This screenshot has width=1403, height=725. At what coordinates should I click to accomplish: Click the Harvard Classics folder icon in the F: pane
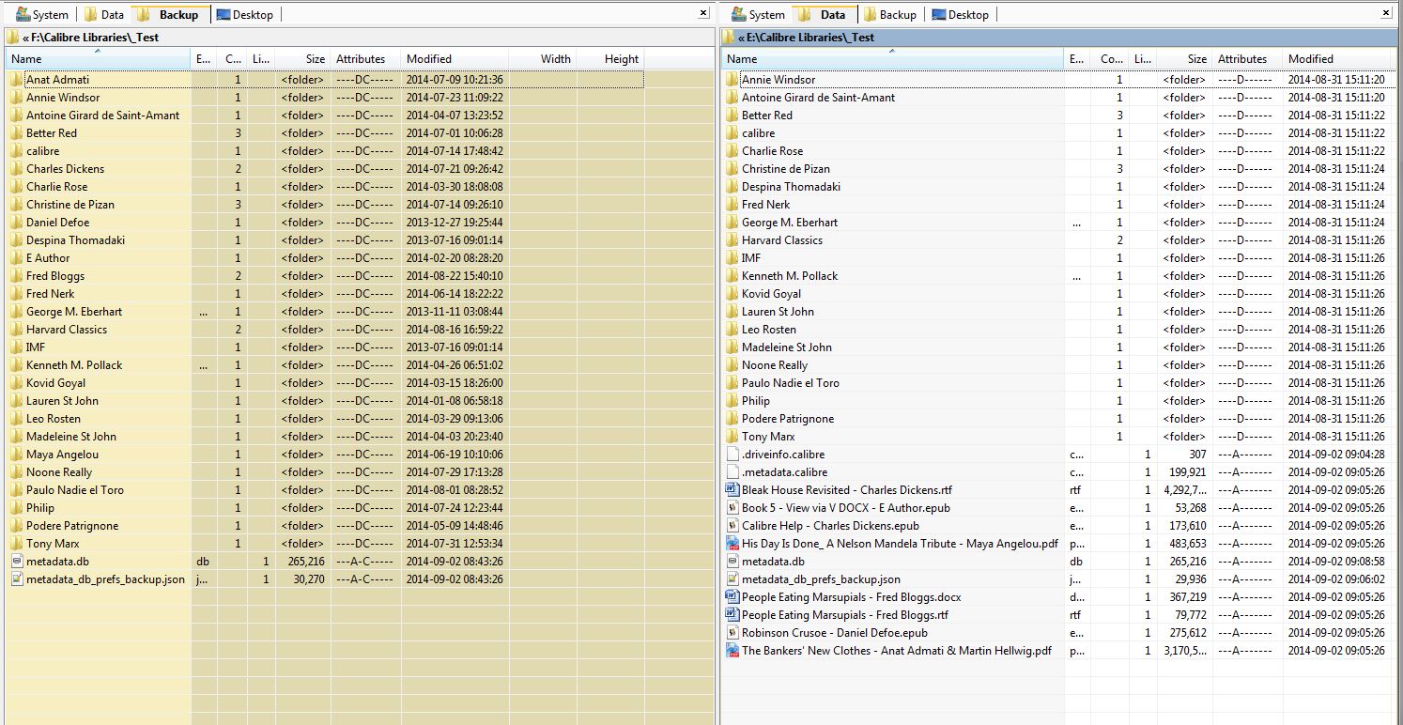(x=16, y=330)
